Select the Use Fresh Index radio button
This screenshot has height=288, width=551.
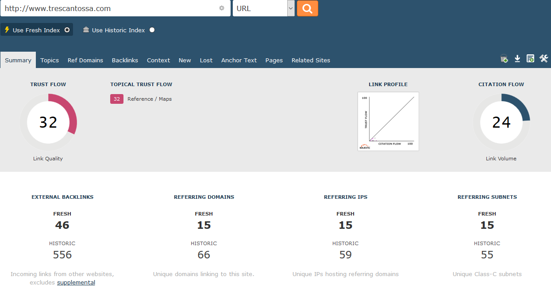point(67,30)
